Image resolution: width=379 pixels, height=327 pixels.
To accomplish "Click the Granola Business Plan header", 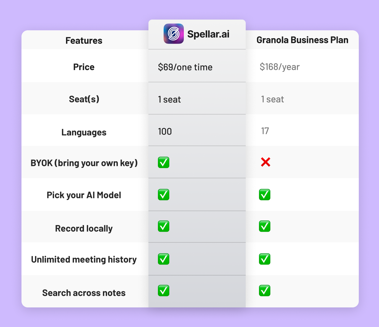I will (x=302, y=40).
